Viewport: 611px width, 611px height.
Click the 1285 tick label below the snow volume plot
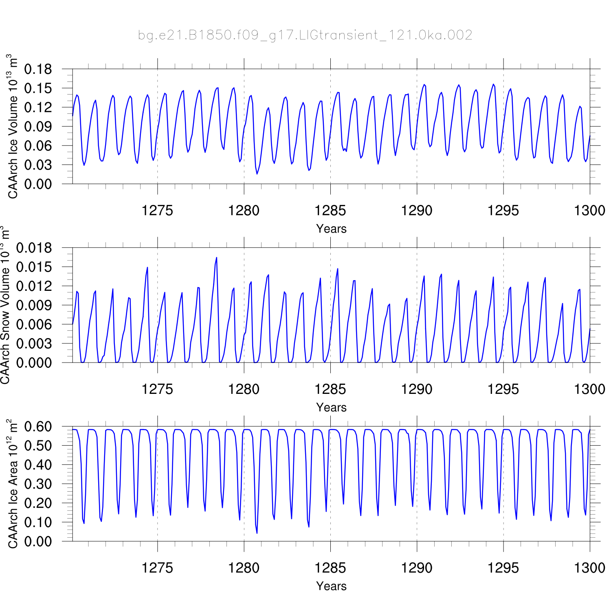pos(330,389)
